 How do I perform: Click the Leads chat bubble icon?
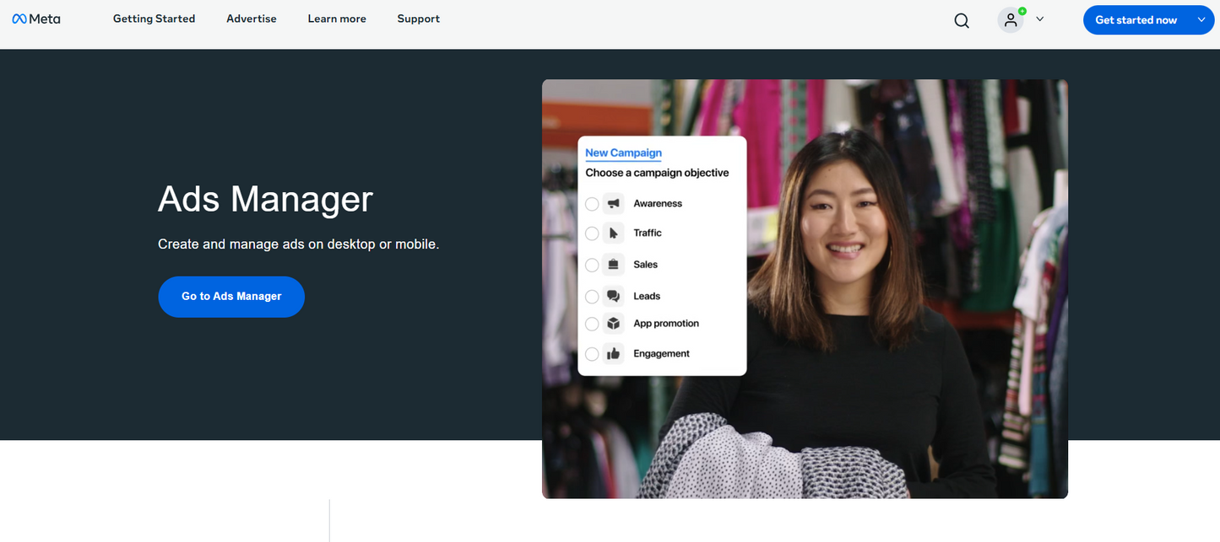613,296
